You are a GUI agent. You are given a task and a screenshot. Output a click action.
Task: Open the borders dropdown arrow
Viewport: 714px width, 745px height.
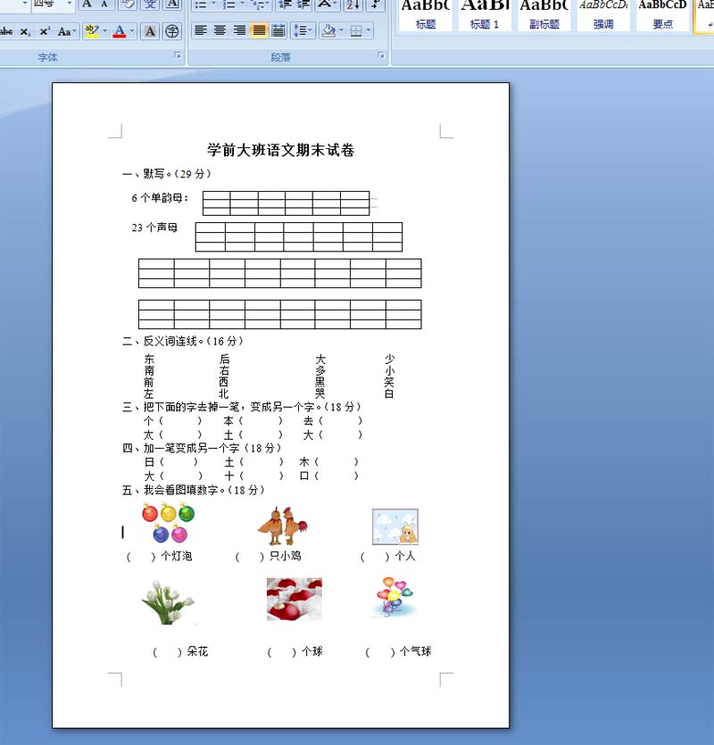pyautogui.click(x=369, y=31)
